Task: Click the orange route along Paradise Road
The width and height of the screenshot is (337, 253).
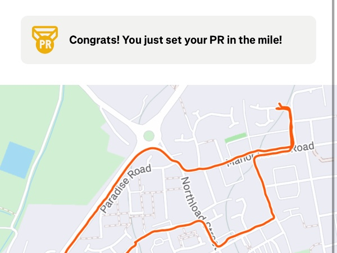Action: click(x=107, y=197)
